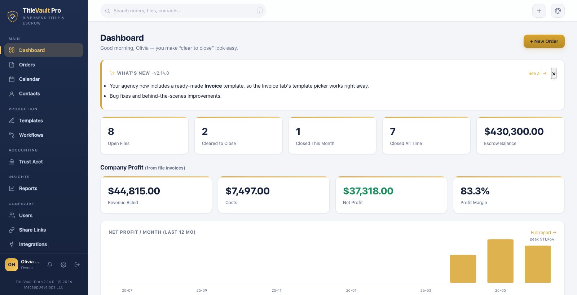577x295 pixels.
Task: Click the Orders document icon
Action: (12, 65)
